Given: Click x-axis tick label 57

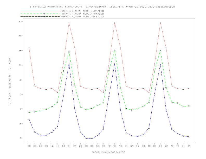Looking at the screenshot, I should point(138,146).
